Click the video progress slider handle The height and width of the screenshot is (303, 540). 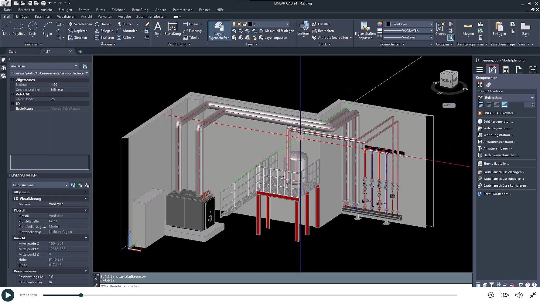(81, 295)
